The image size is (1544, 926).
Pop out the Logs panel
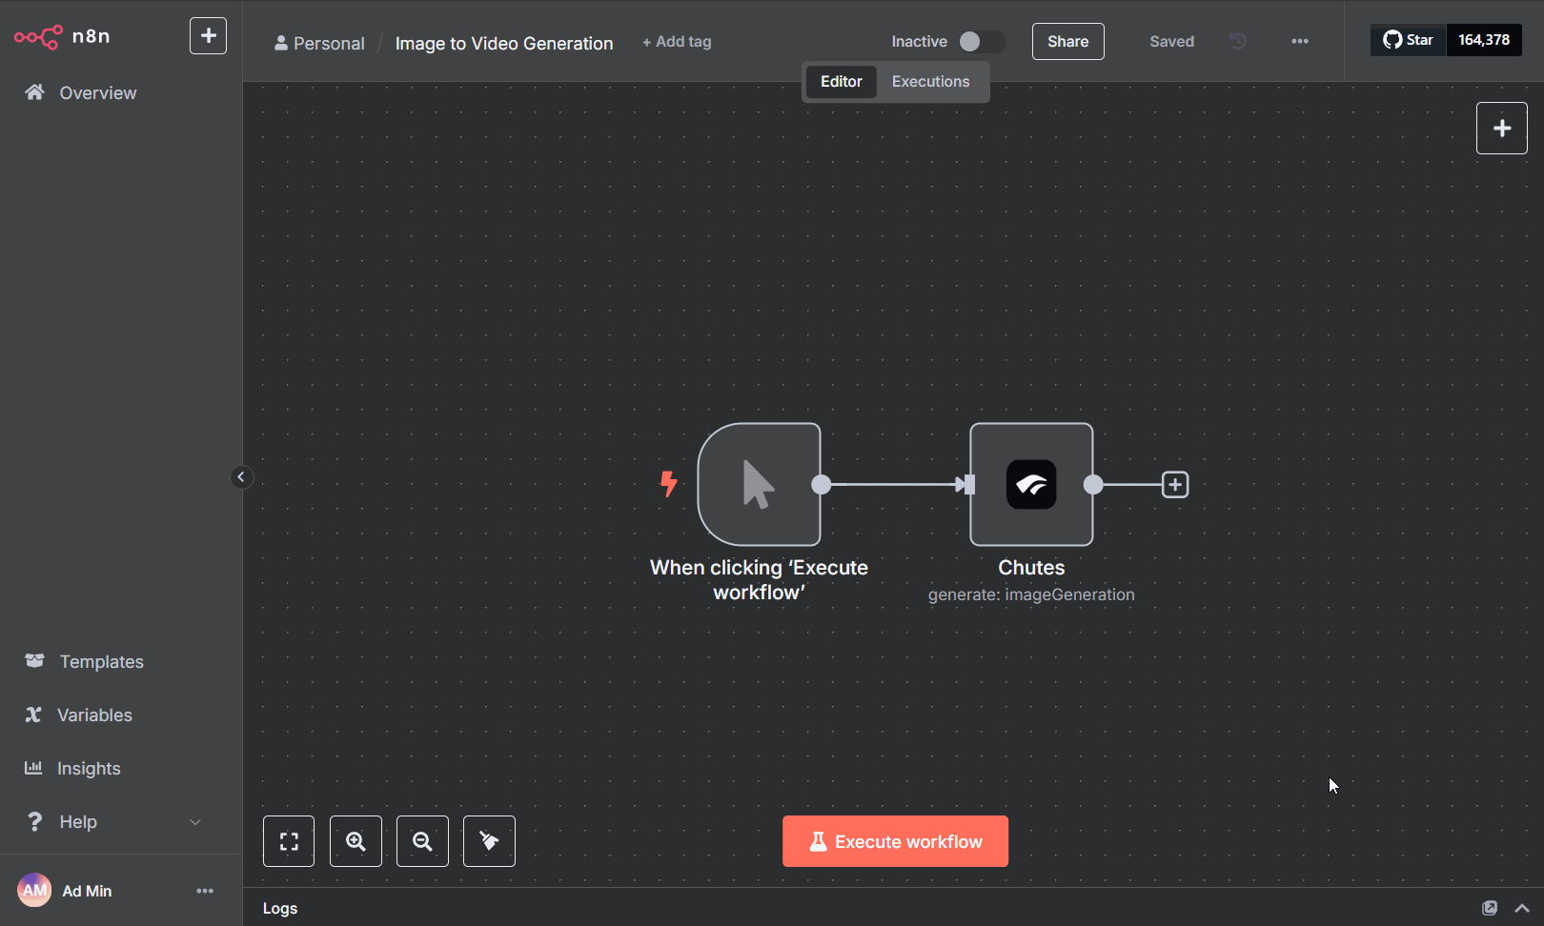tap(1490, 908)
